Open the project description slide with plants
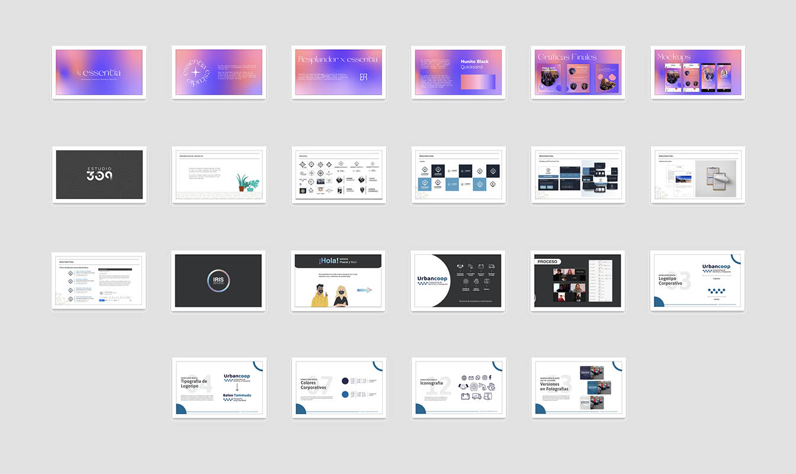Screen dimensions: 796x474 tap(219, 175)
